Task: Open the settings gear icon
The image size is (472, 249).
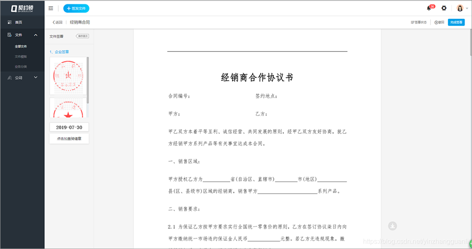Action: (444, 8)
